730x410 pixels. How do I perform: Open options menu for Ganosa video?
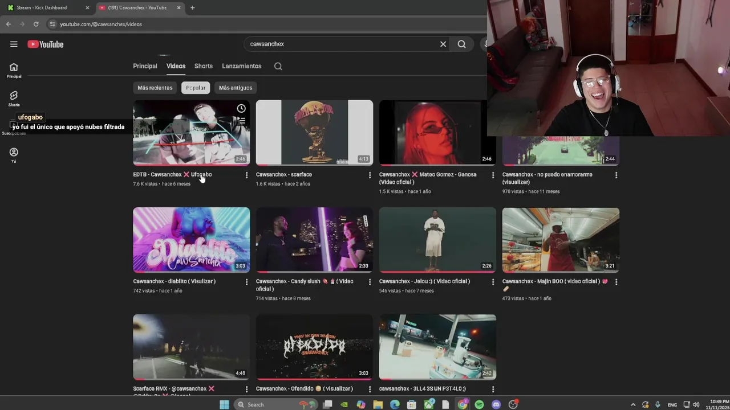tap(493, 175)
